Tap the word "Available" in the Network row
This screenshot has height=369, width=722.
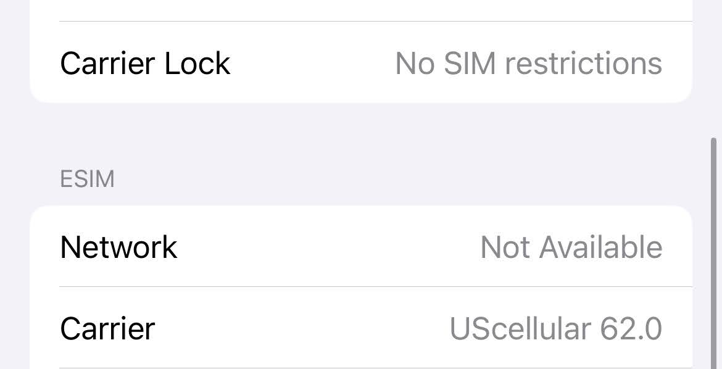tap(600, 247)
